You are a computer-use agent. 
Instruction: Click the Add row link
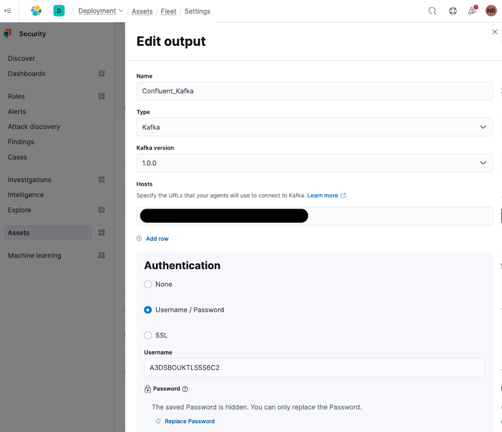point(157,239)
